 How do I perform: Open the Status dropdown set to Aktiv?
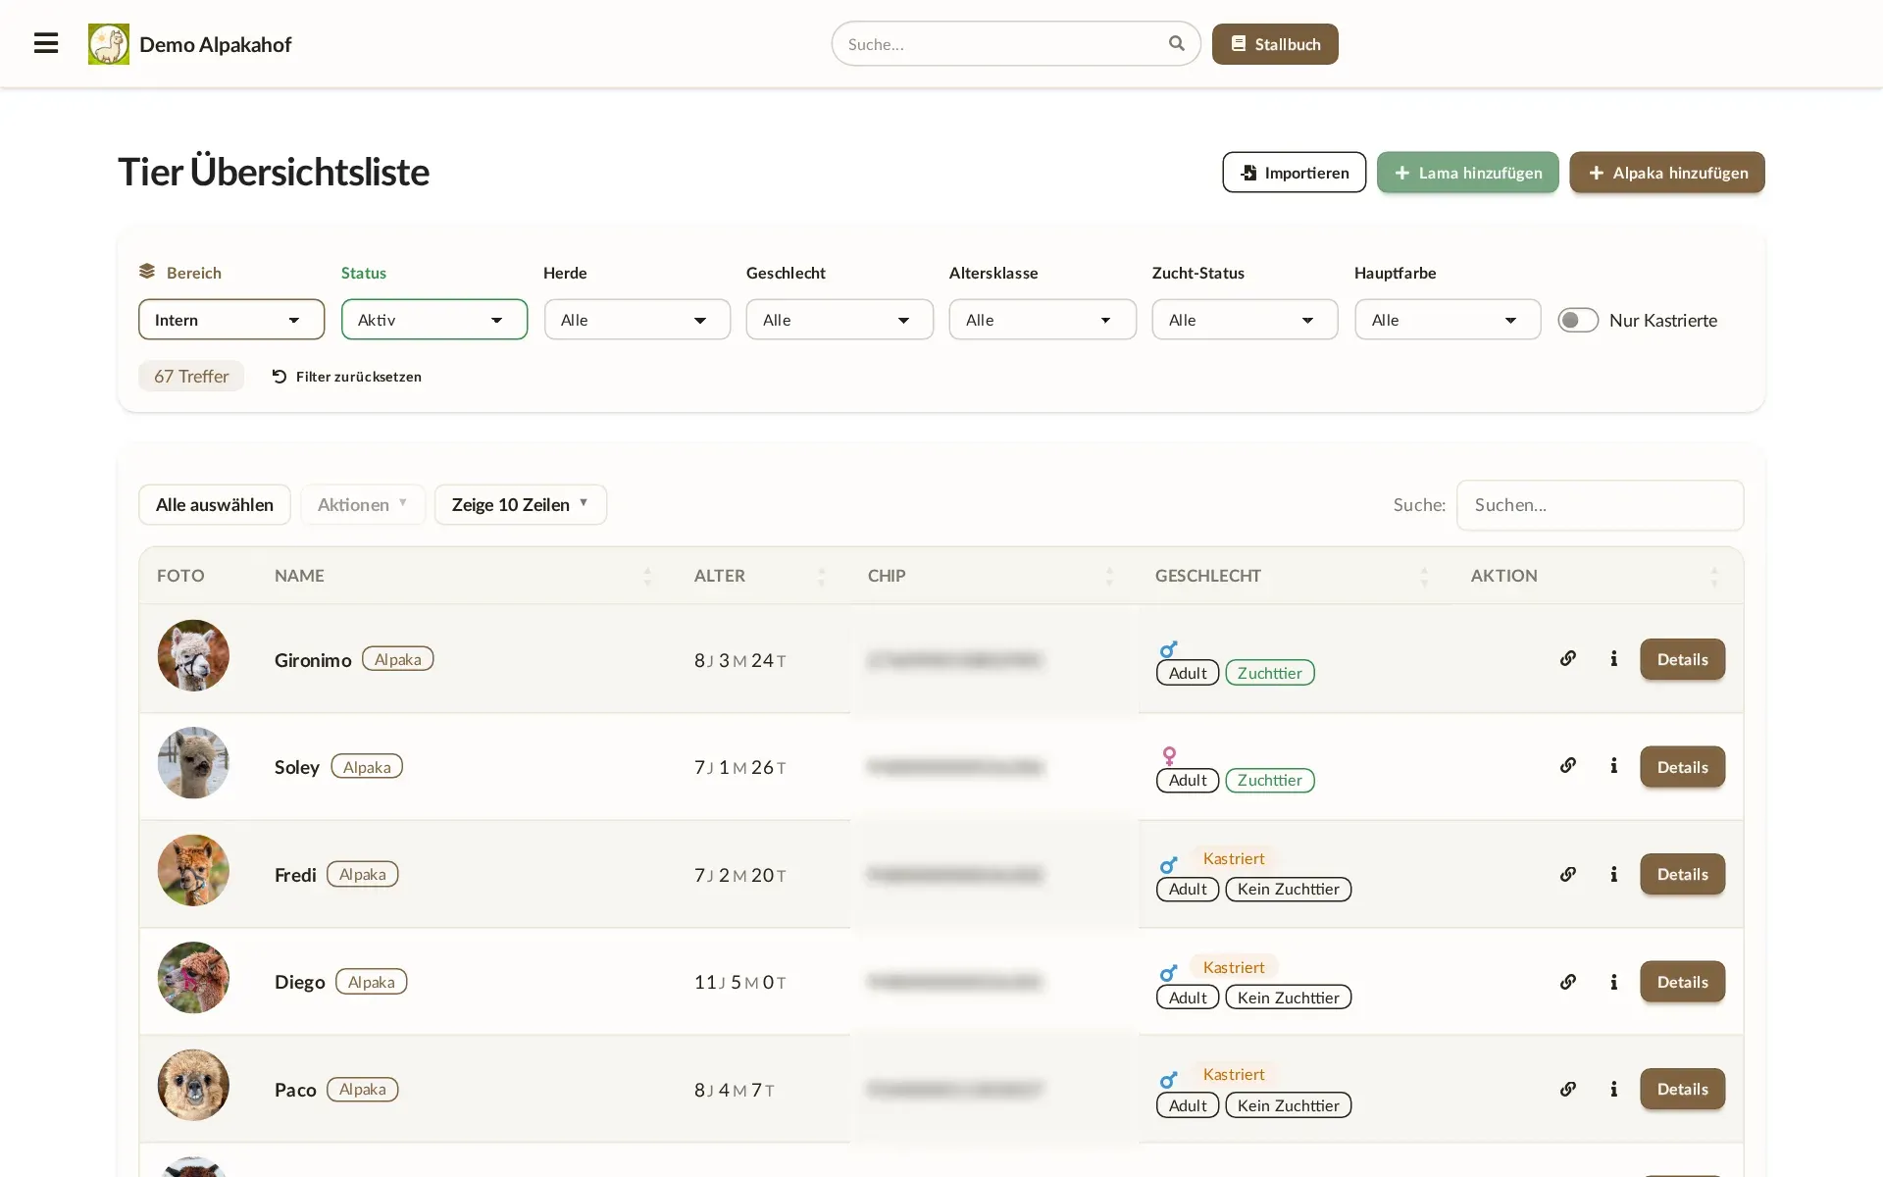[434, 320]
